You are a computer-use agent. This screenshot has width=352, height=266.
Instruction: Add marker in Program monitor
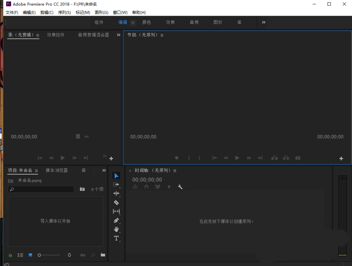pyautogui.click(x=177, y=158)
